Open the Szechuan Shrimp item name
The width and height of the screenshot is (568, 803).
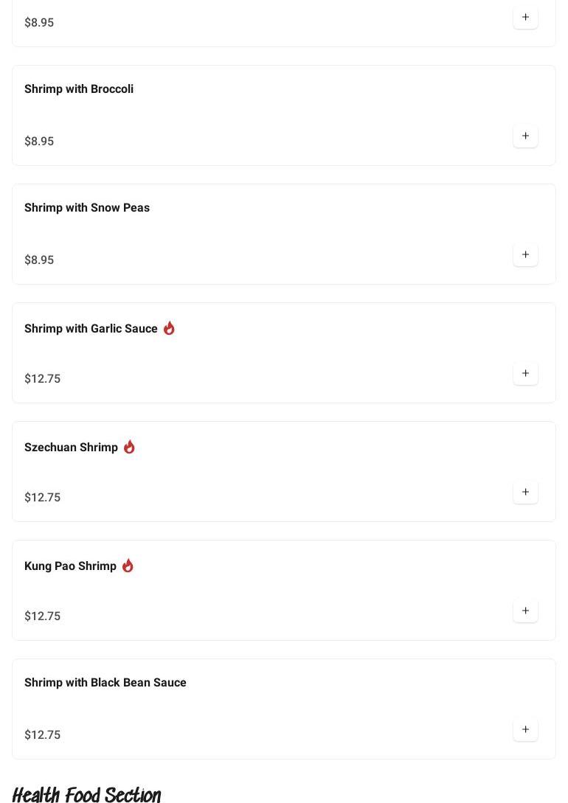72,448
